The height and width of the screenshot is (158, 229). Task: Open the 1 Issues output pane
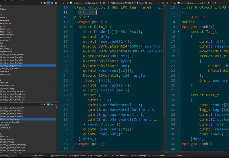(23, 155)
